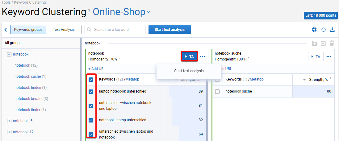The width and height of the screenshot is (339, 141).
Task: Uncheck notebook laptop unterschied keyword
Action: [x=91, y=120]
